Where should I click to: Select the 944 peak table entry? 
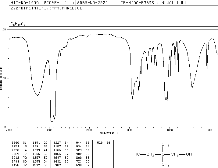(x=83, y=143)
